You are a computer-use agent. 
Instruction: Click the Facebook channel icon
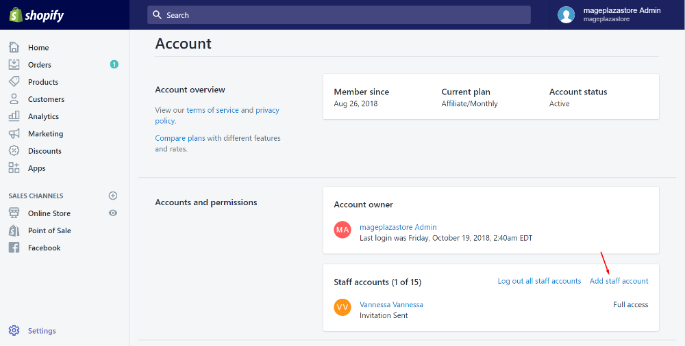point(14,248)
